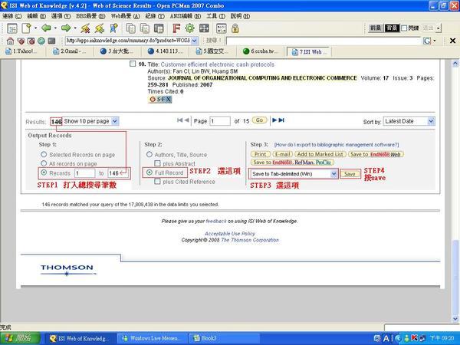Select 'Authors, Title, Source' radio

coord(149,154)
